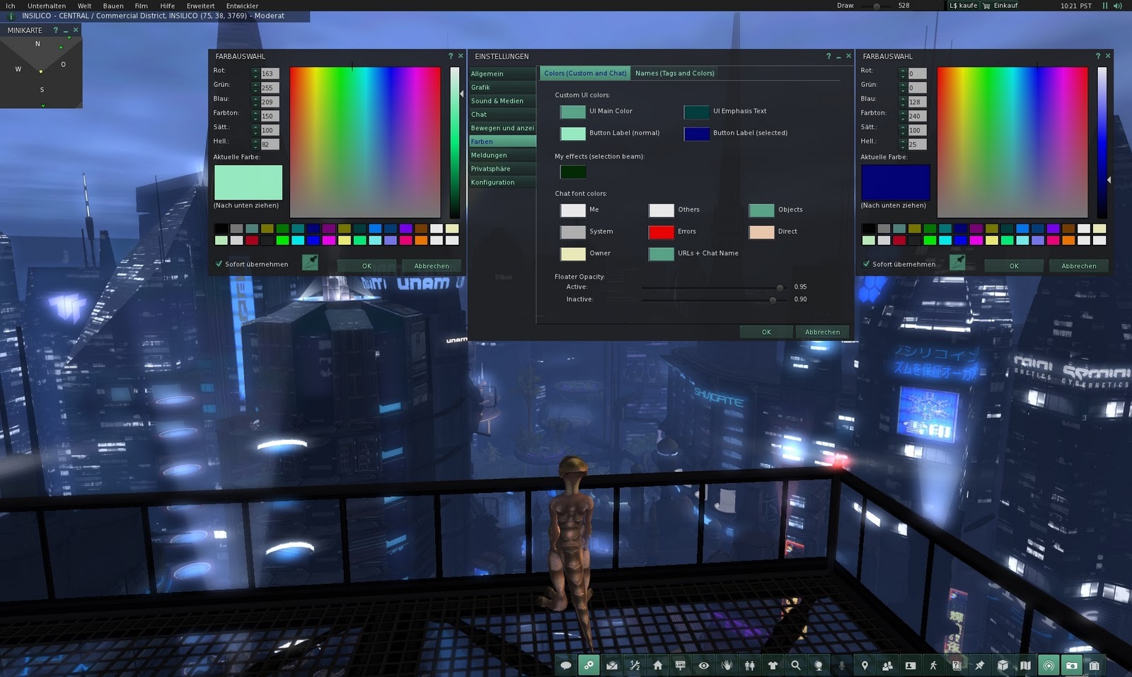Toggle 'Sofort übernehmen' in the right Farbauswahl
1132x677 pixels.
click(867, 263)
